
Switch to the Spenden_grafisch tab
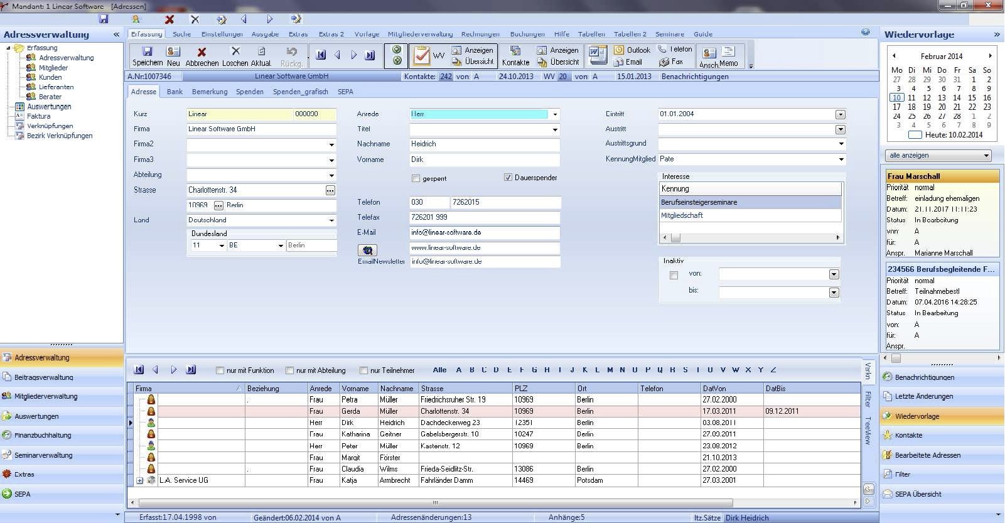click(x=301, y=92)
